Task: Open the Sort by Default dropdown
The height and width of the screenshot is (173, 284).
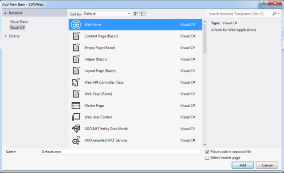Action: (107, 14)
